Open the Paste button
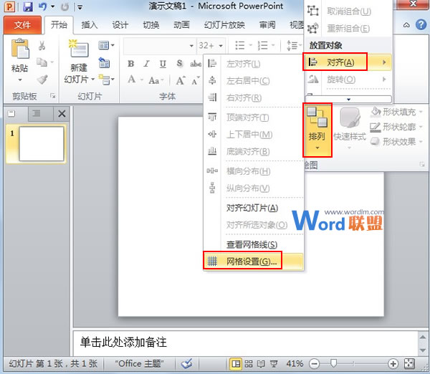Image resolution: width=430 pixels, height=374 pixels. coord(20,60)
